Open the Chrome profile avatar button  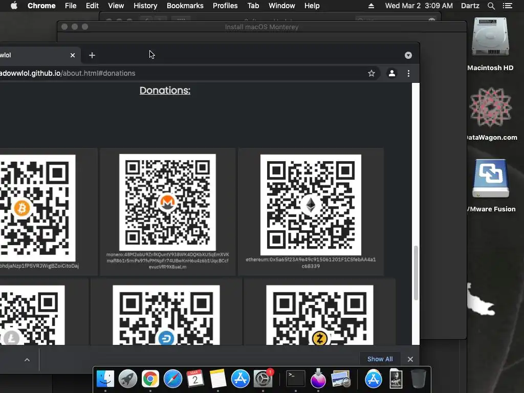coord(391,73)
